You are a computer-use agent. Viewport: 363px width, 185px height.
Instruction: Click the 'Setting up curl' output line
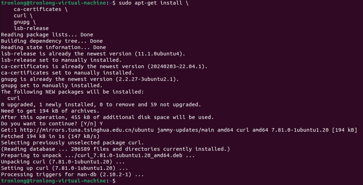click(64, 168)
